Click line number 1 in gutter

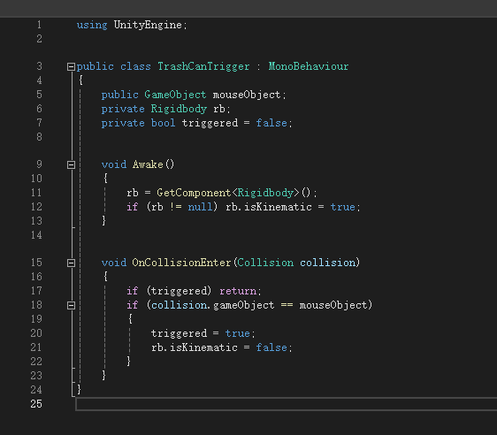39,25
